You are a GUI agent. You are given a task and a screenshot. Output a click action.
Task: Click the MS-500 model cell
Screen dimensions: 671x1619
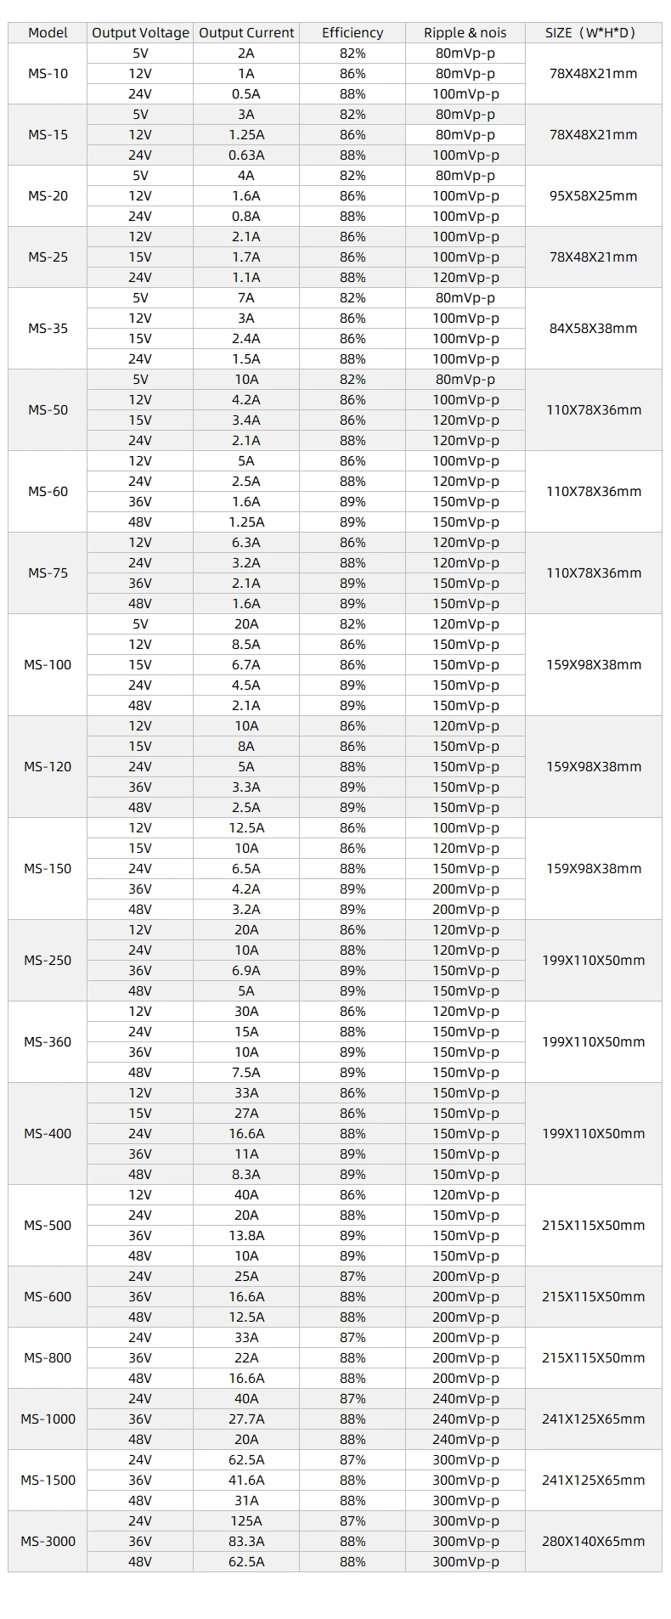48,1226
